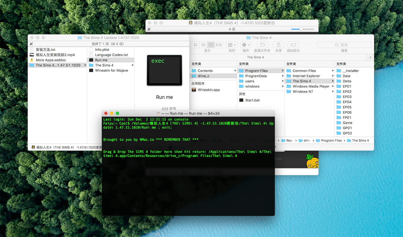Screen dimensions: 403x237
Task: Click the 新建文件夹 new folder icon
Action: pyautogui.click(x=262, y=45)
